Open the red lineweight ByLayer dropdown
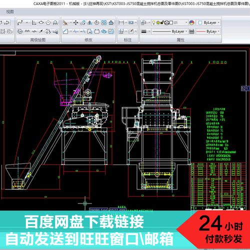The image size is (250, 250). click(x=218, y=31)
